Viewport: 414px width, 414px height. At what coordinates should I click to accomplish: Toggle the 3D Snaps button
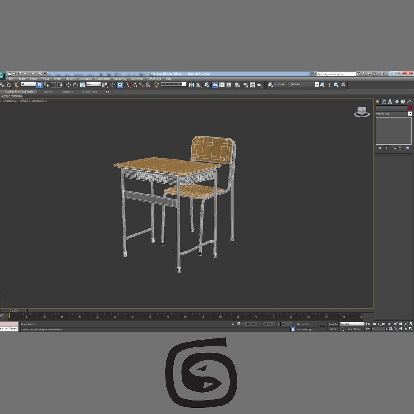pos(128,85)
